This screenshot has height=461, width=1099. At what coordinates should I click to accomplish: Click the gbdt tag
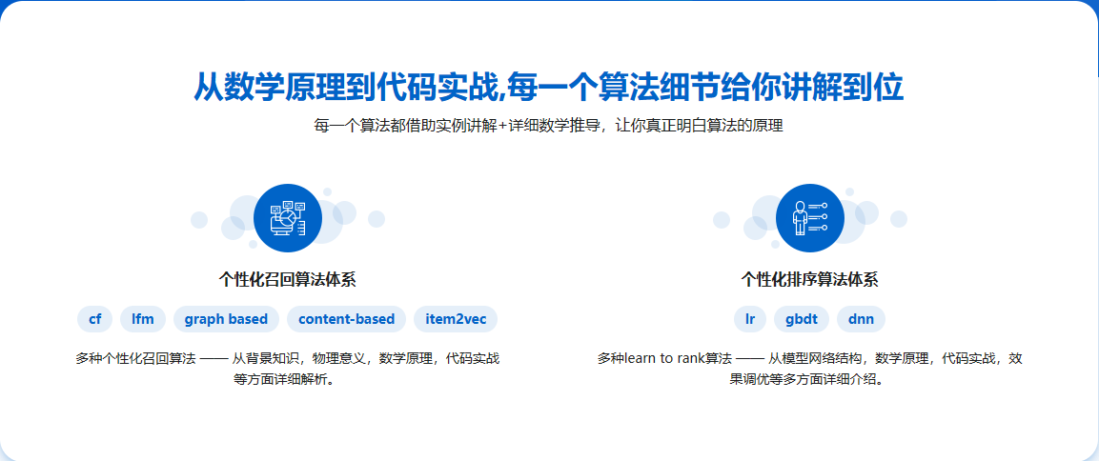coord(802,319)
